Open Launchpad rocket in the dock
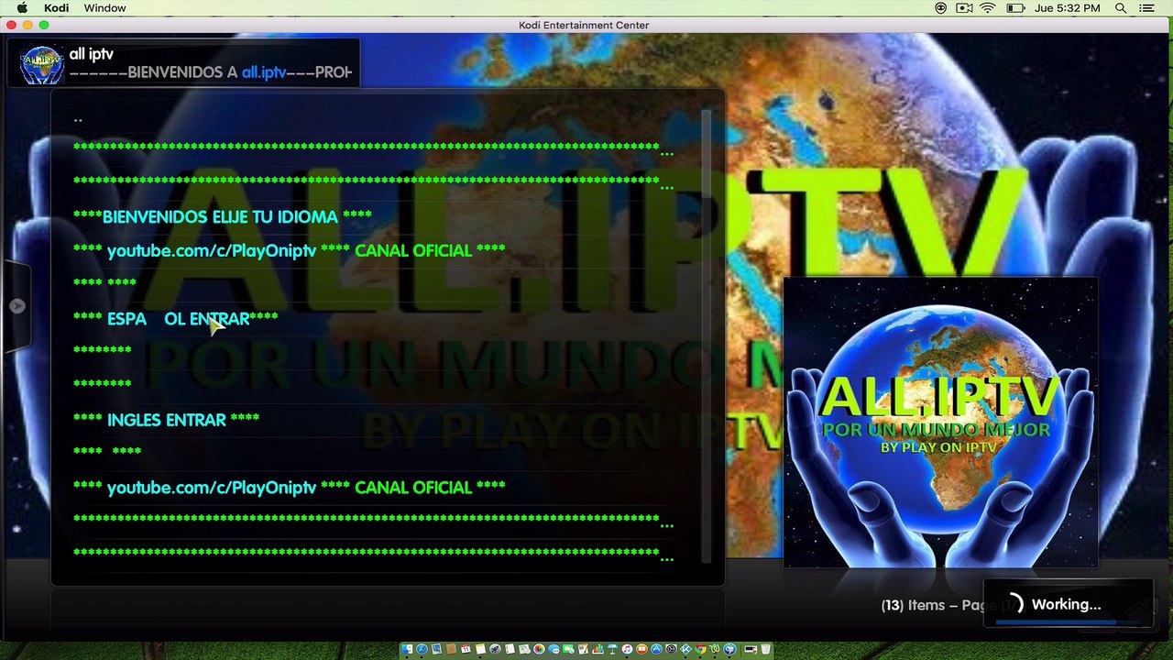The image size is (1173, 660). (495, 649)
